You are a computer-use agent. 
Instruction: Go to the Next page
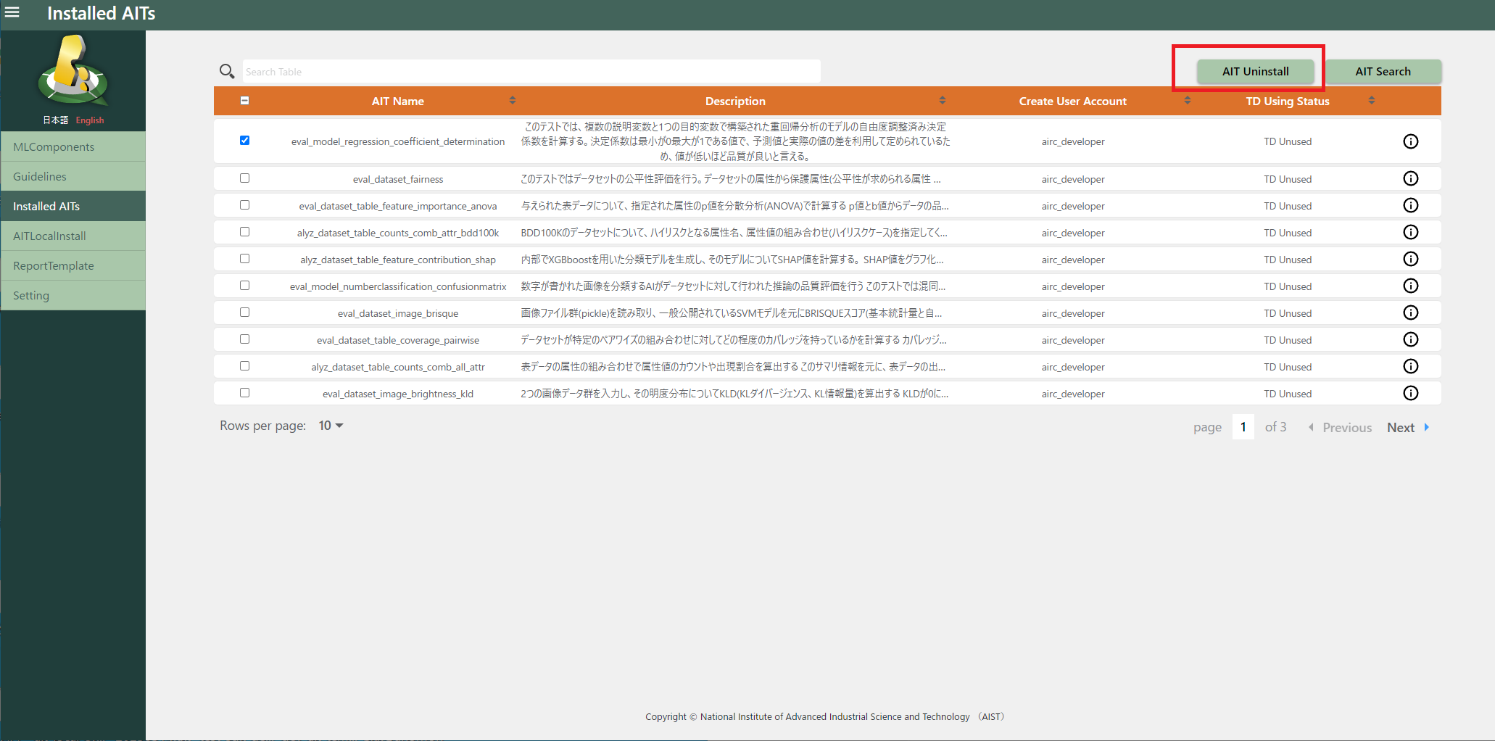click(1407, 427)
